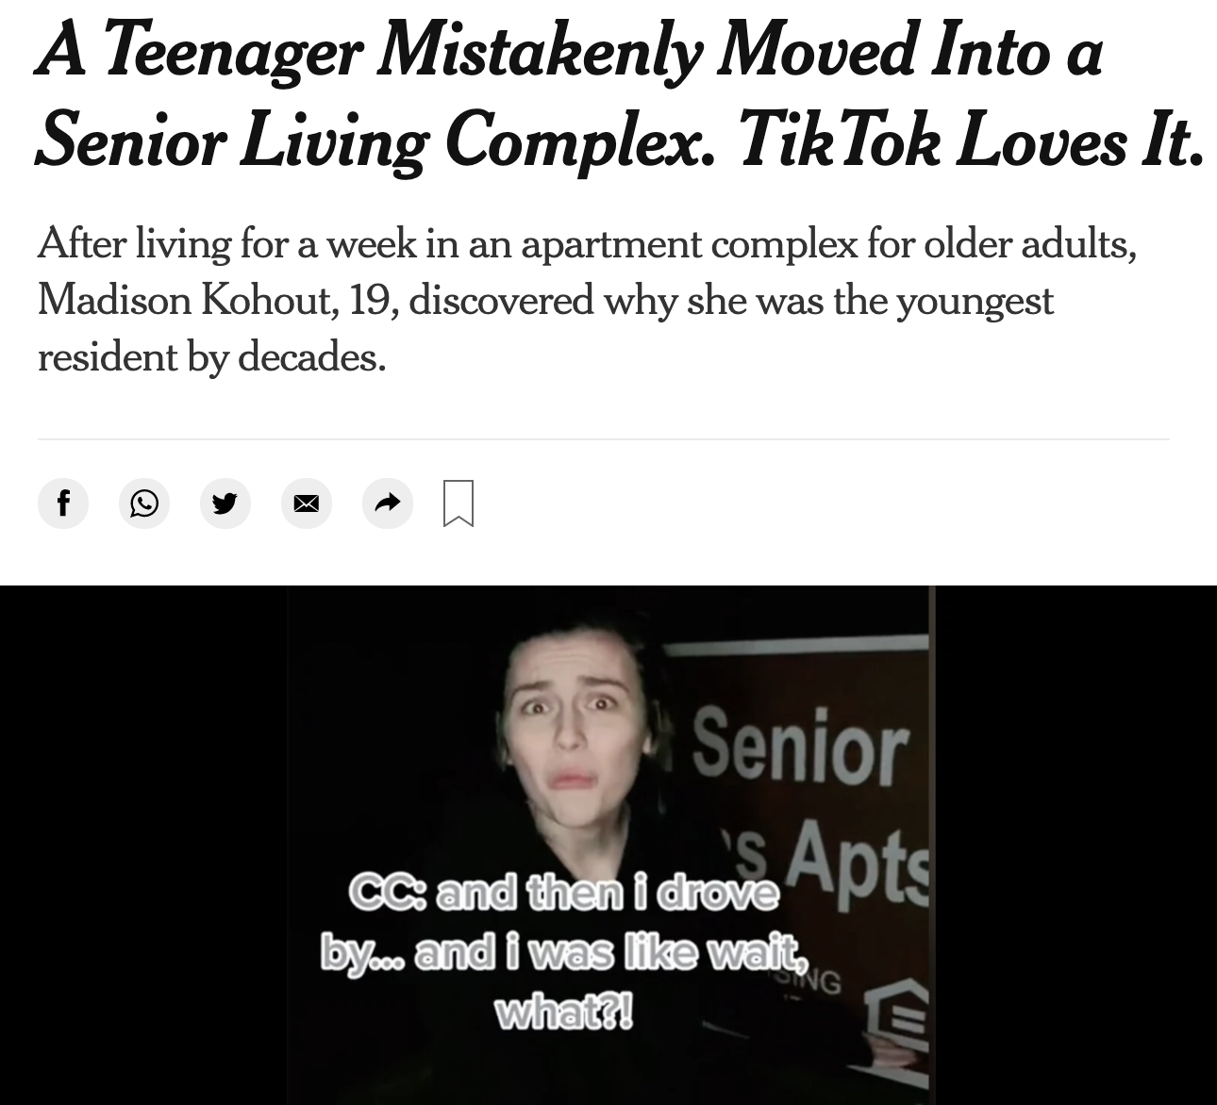Bookmark this article for later

(x=458, y=503)
